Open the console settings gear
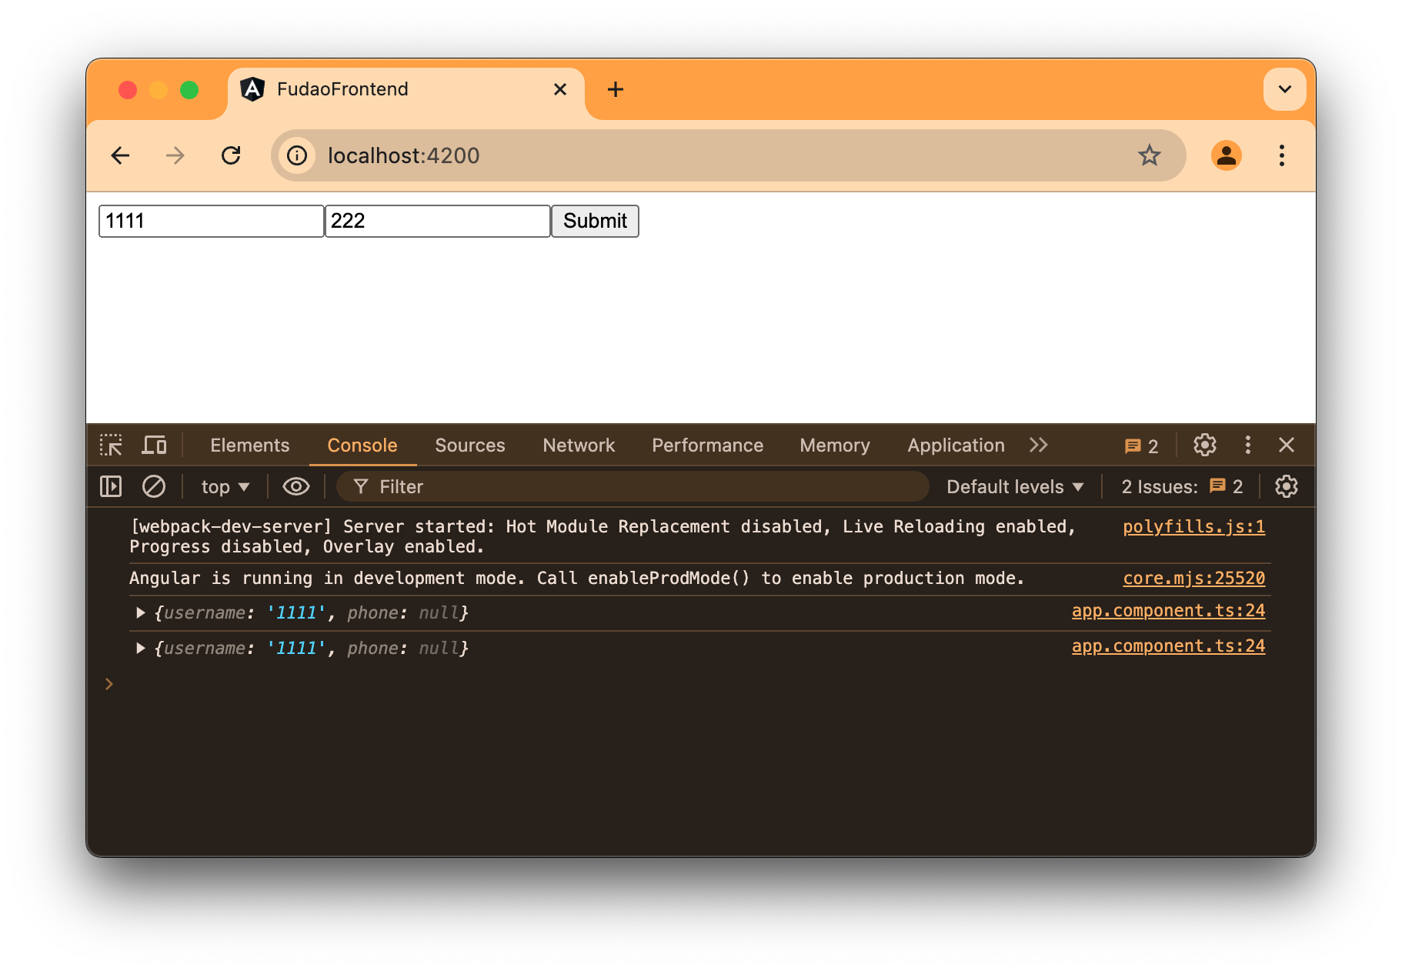The height and width of the screenshot is (971, 1402). pos(1286,486)
